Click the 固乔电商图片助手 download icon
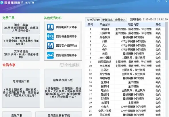Viewport: 169px width, 117px height. [x=50, y=27]
